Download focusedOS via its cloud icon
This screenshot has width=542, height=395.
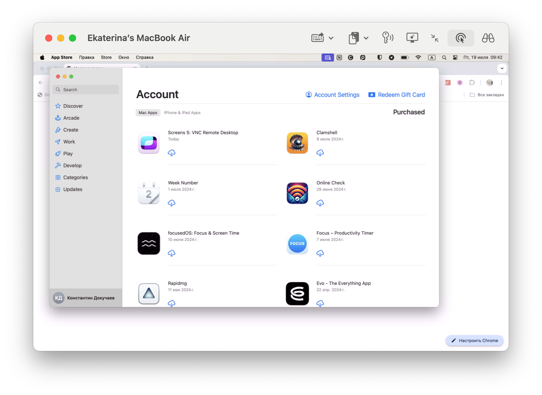tap(171, 253)
